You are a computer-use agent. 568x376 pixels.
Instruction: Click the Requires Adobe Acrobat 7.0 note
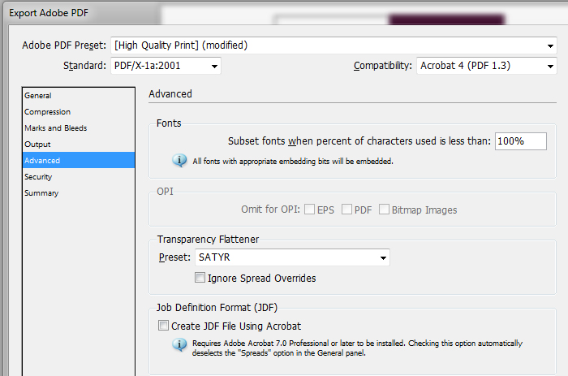357,348
